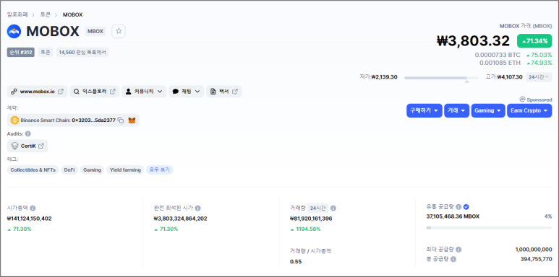
Task: Open the Gaming dropdown button
Action: 488,110
